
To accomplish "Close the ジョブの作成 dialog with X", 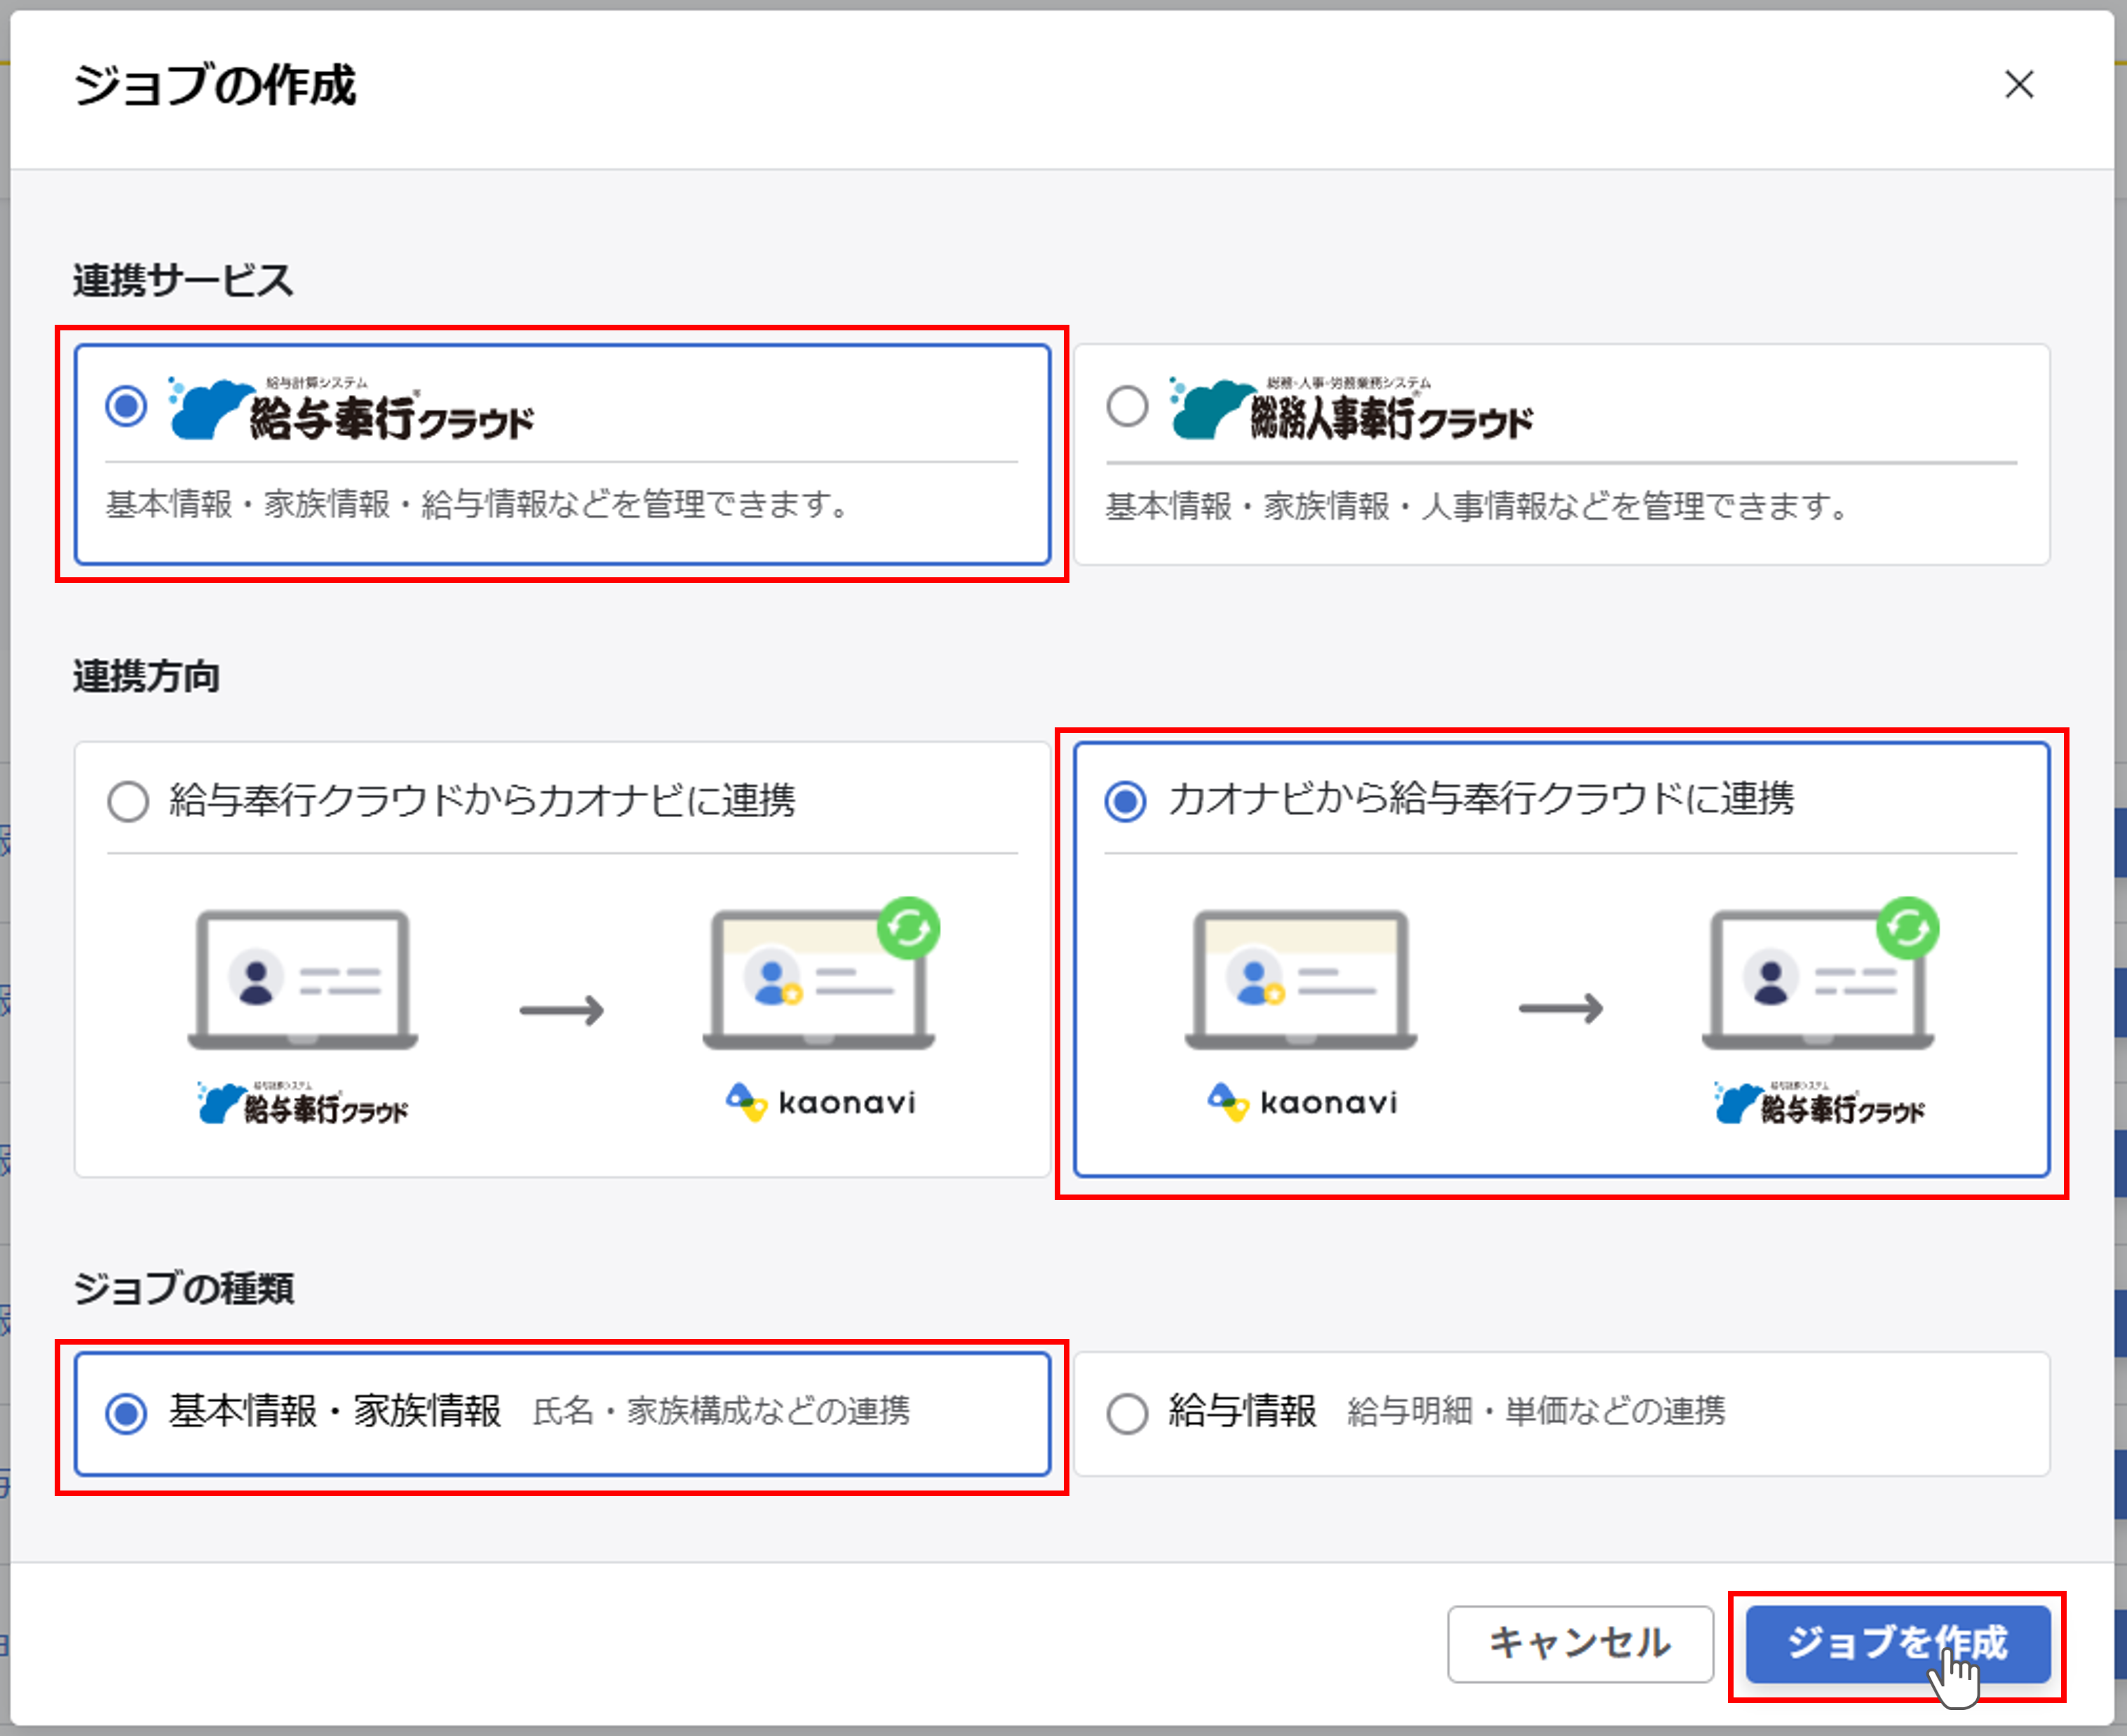I will (x=2019, y=85).
